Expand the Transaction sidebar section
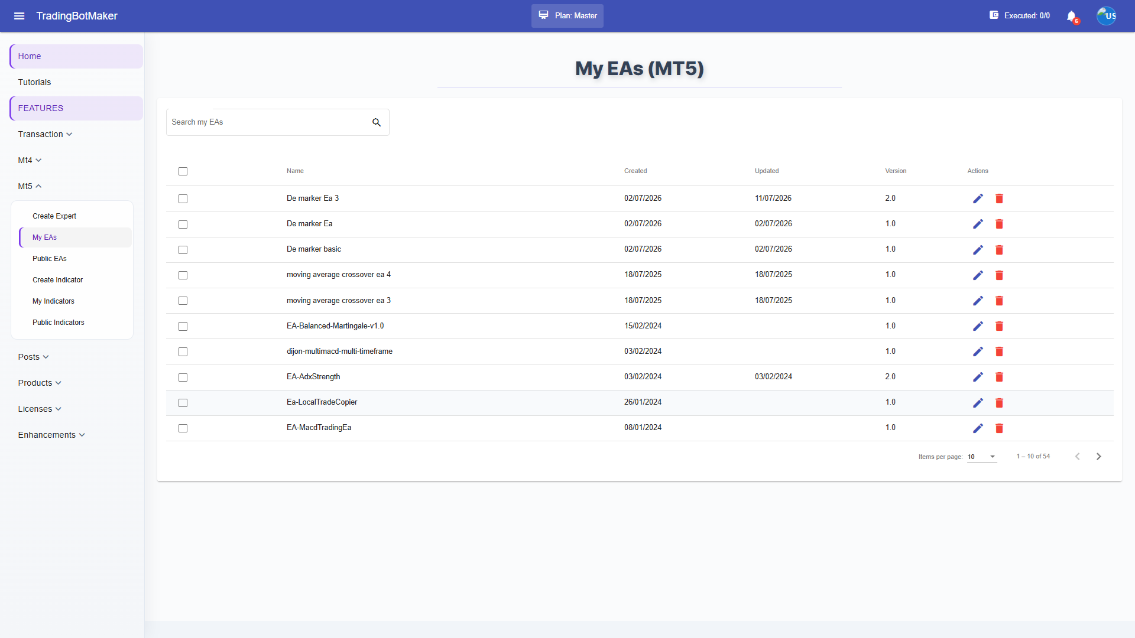 pos(45,134)
